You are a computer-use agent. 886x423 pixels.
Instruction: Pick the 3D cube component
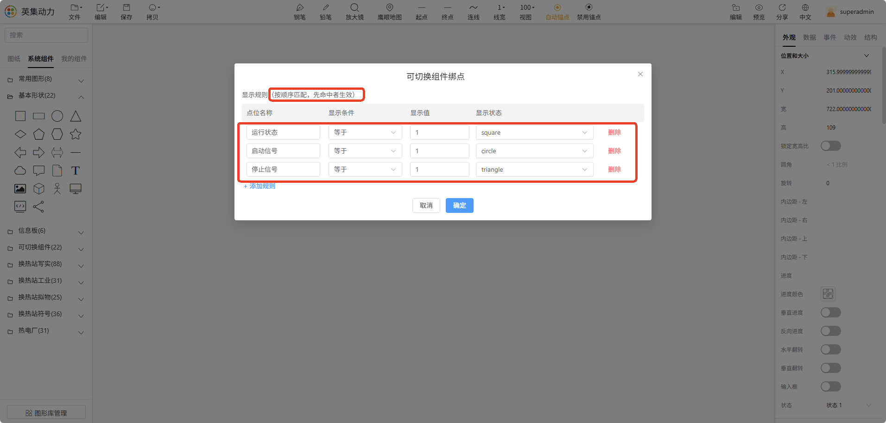tap(39, 188)
